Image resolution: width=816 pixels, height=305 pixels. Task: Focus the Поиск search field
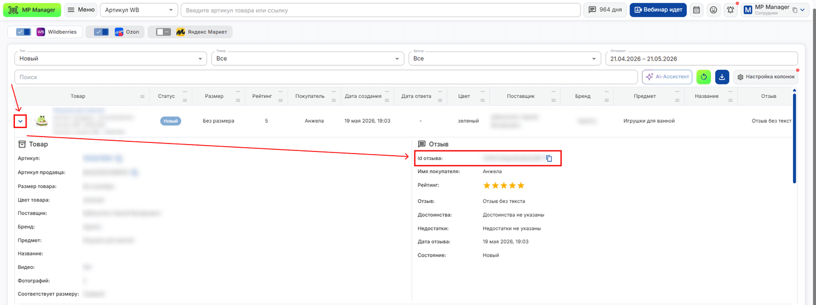(x=326, y=77)
